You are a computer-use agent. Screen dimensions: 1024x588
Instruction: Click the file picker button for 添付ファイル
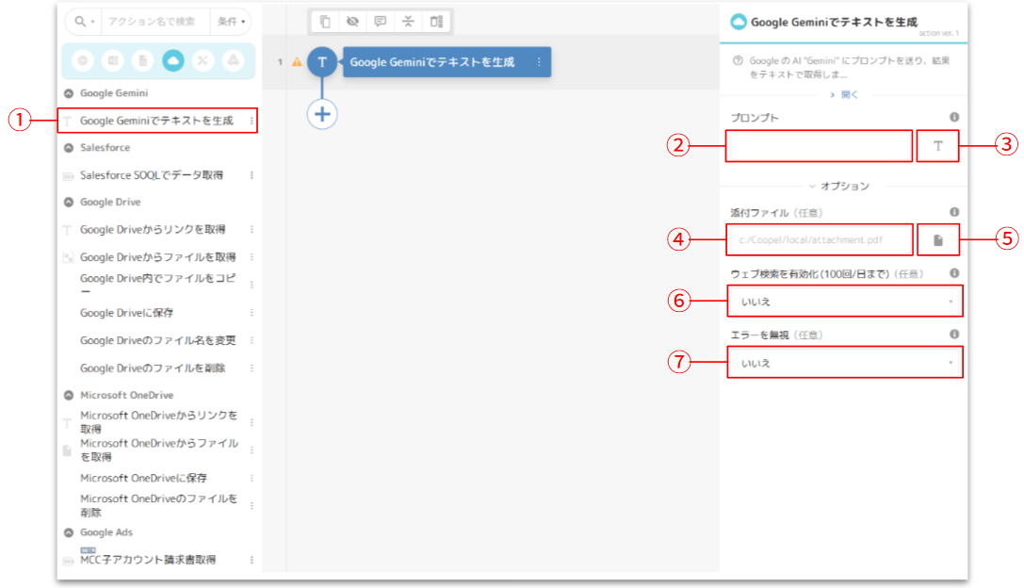[938, 239]
